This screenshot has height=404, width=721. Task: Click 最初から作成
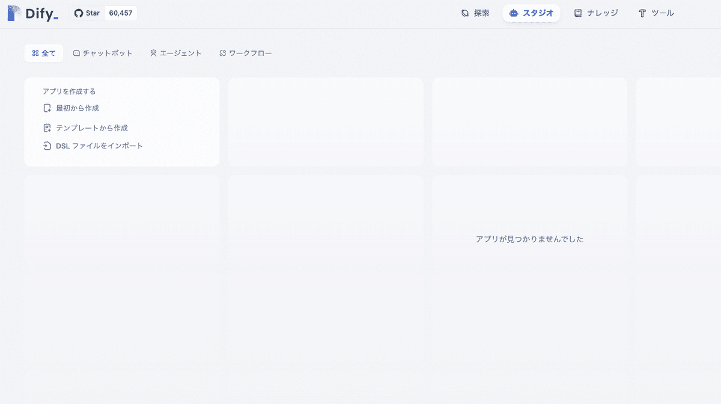[71, 108]
